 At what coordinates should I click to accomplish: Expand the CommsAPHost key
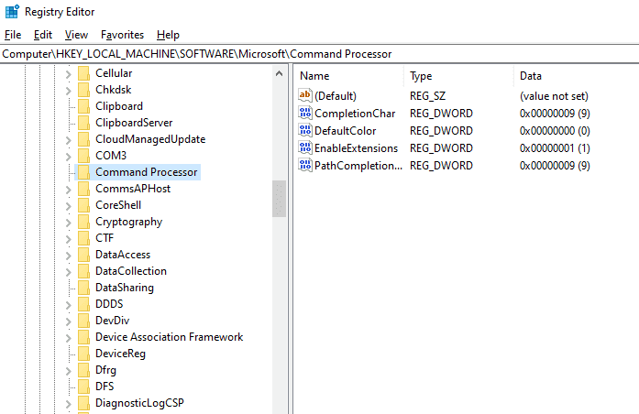[69, 190]
